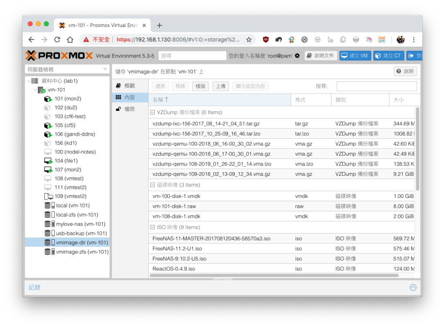445x327 pixels.
Task: Click the 樣版 templates button
Action: point(200,86)
